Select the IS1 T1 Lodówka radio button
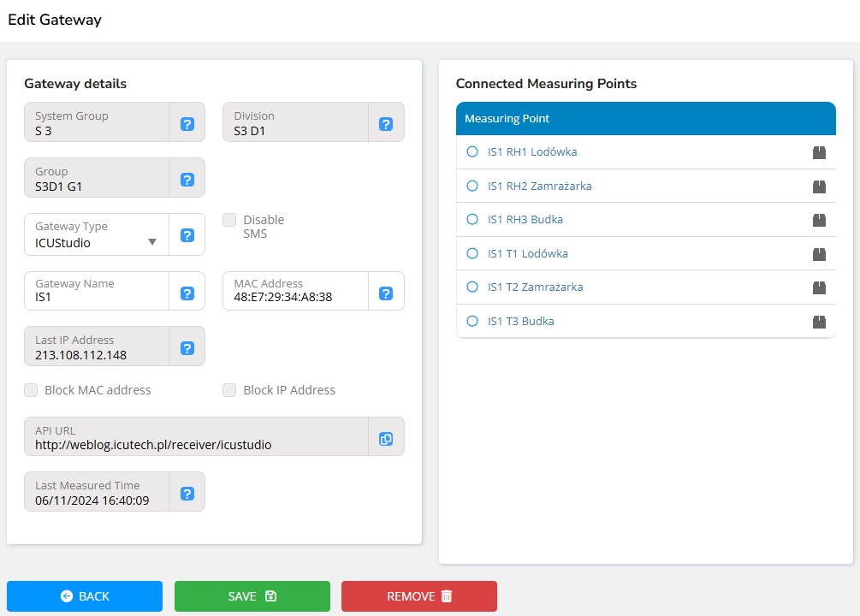Viewport: 860px width, 616px height. 472,253
